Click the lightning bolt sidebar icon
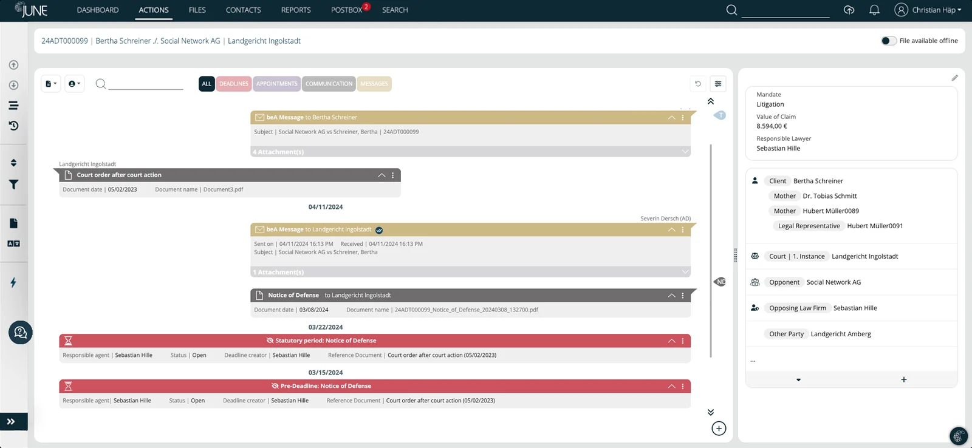972x448 pixels. pyautogui.click(x=13, y=282)
